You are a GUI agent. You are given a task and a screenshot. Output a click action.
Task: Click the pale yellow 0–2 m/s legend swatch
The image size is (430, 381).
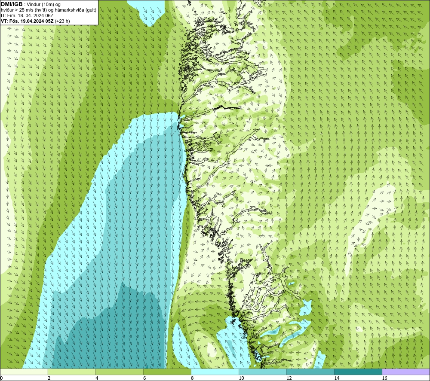(x=24, y=372)
